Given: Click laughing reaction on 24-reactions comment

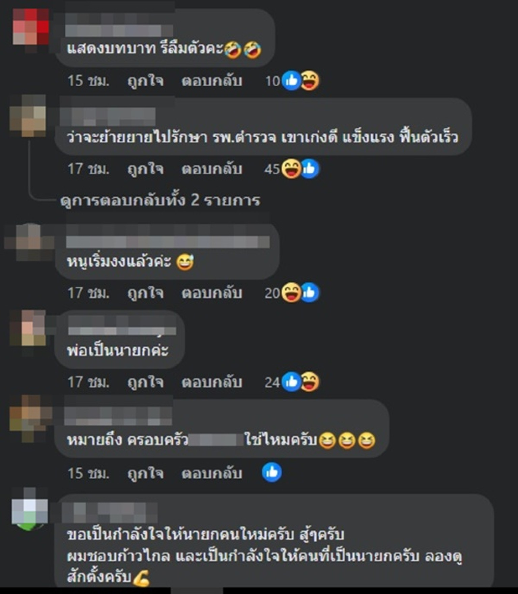Looking at the screenshot, I should pyautogui.click(x=310, y=382).
